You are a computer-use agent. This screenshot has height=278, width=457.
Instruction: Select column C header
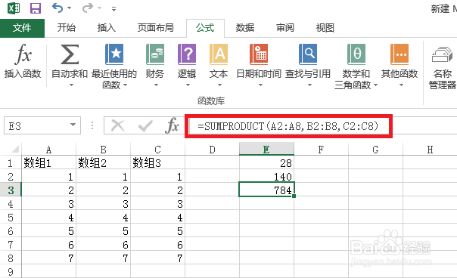[x=157, y=150]
